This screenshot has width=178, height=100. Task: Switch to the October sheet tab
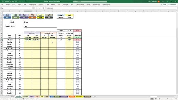click(x=72, y=97)
